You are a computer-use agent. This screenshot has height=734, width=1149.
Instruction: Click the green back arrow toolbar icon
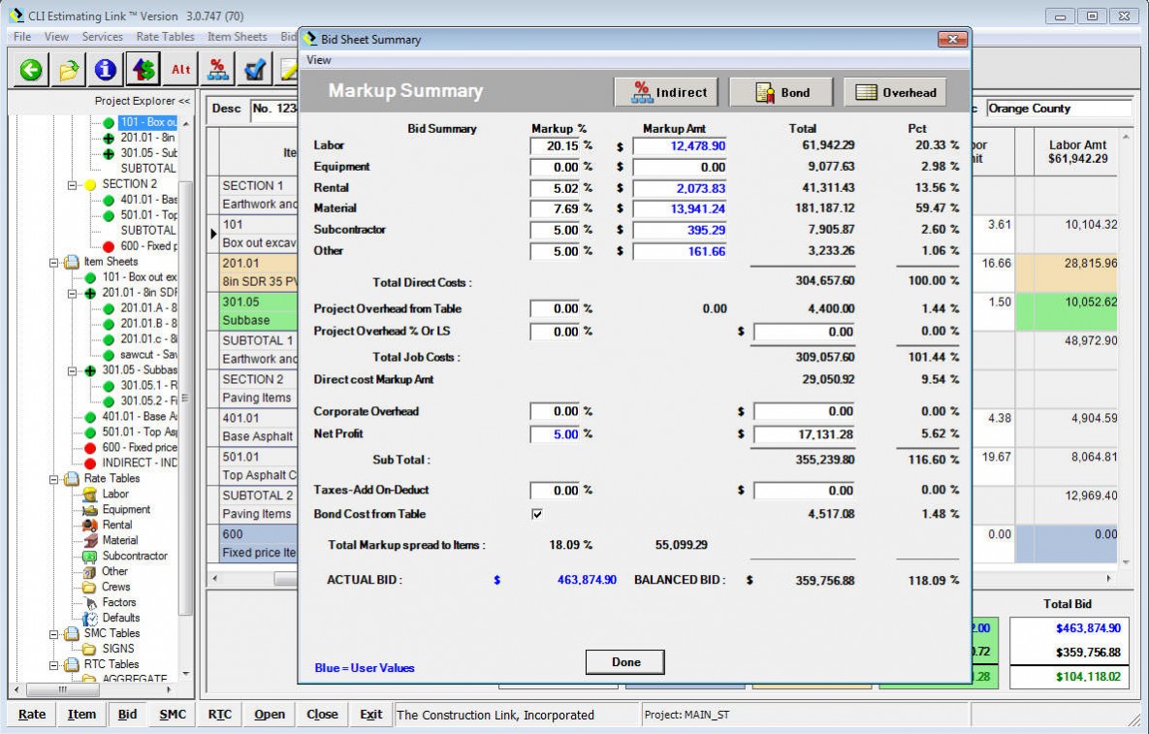31,70
